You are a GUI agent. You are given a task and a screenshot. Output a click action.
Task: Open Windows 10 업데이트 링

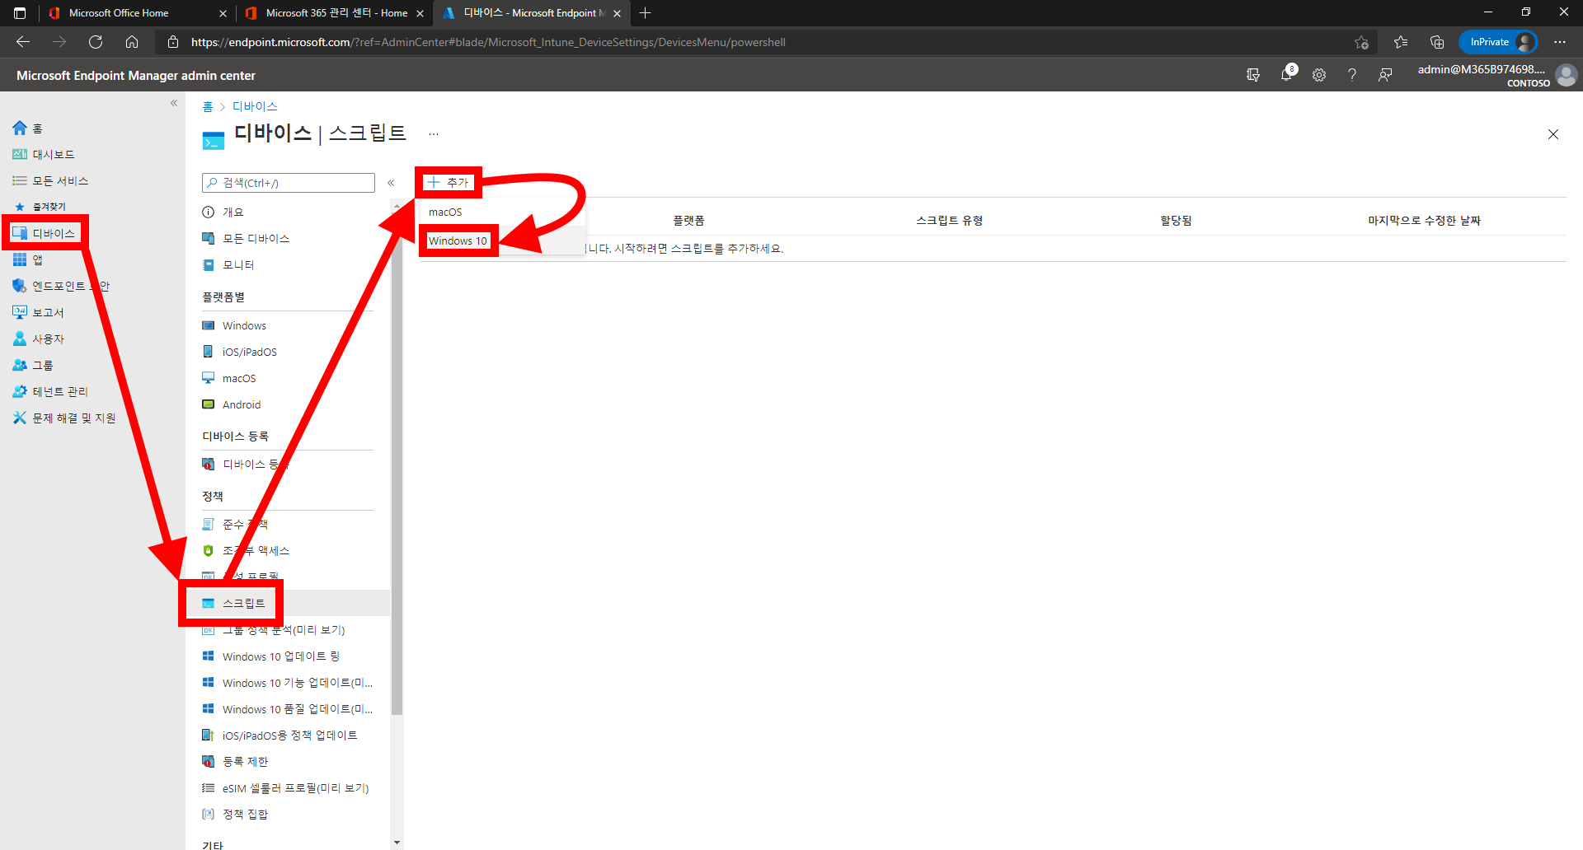tap(270, 656)
